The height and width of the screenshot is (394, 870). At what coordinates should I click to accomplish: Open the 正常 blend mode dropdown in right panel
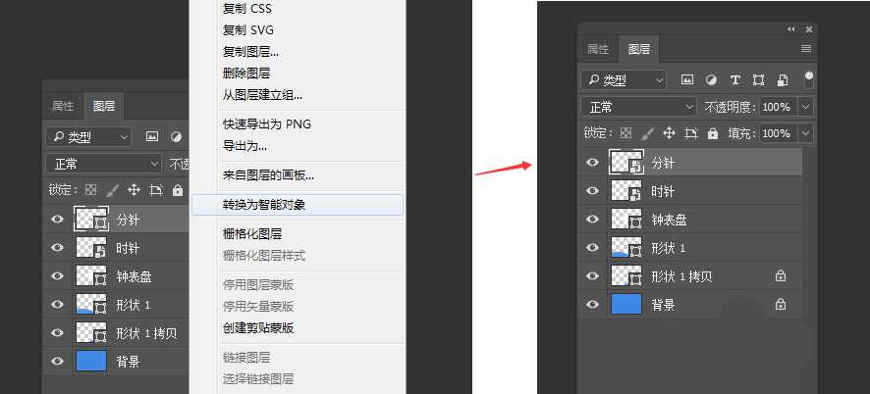click(x=638, y=106)
